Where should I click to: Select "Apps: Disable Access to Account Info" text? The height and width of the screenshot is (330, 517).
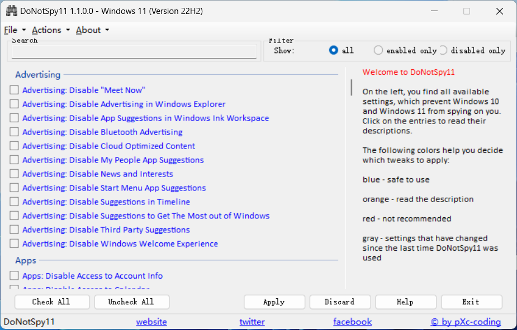(93, 276)
